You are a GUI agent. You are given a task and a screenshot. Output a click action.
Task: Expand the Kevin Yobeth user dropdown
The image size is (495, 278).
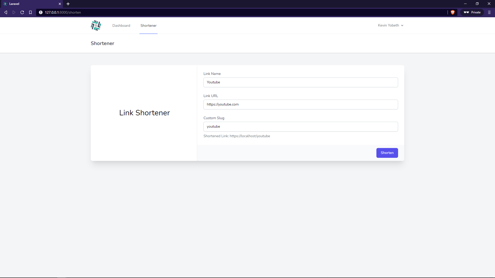(390, 25)
